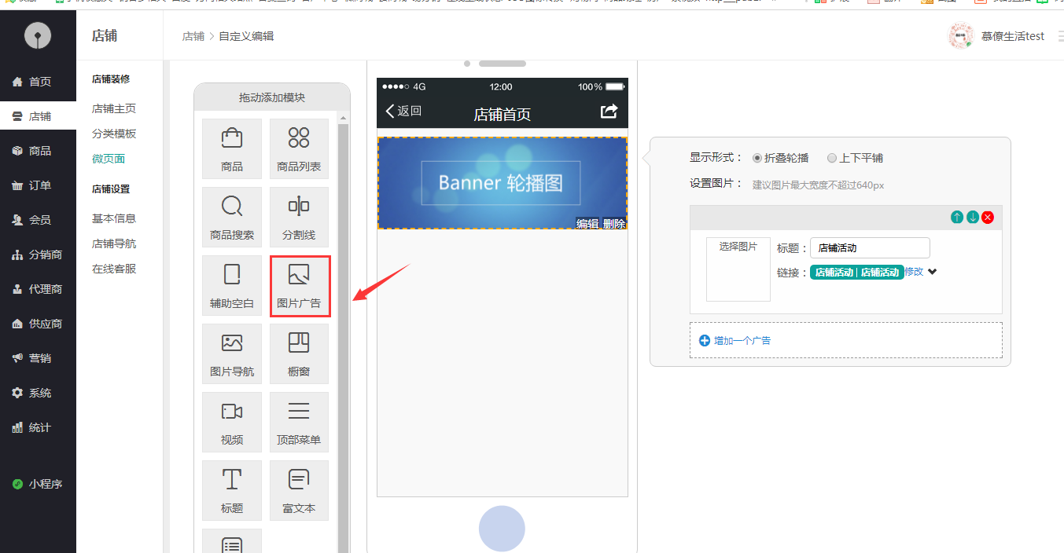Select the 橱窗 showcase module

(299, 353)
